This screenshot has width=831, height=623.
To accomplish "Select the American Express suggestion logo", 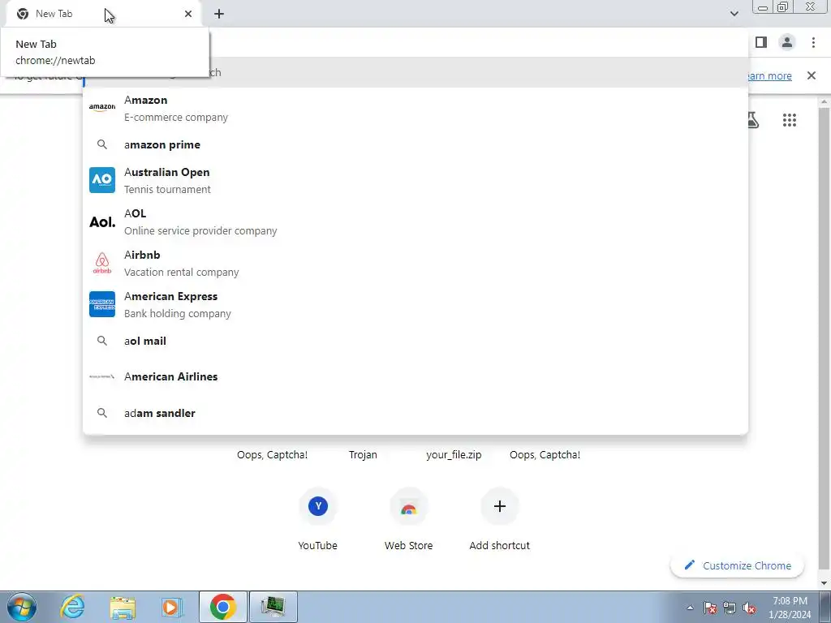I will tap(102, 304).
